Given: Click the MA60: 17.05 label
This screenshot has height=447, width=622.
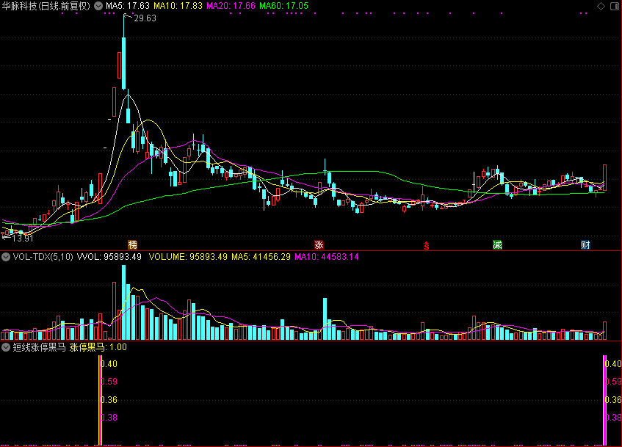Looking at the screenshot, I should (x=283, y=6).
